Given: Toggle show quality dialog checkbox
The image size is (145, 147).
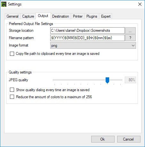Looking at the screenshot, I should coord(12,90).
